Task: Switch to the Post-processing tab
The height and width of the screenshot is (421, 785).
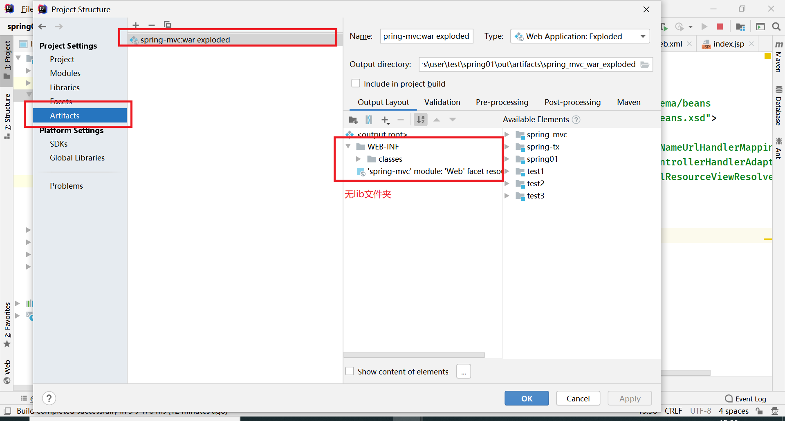Action: pos(572,102)
